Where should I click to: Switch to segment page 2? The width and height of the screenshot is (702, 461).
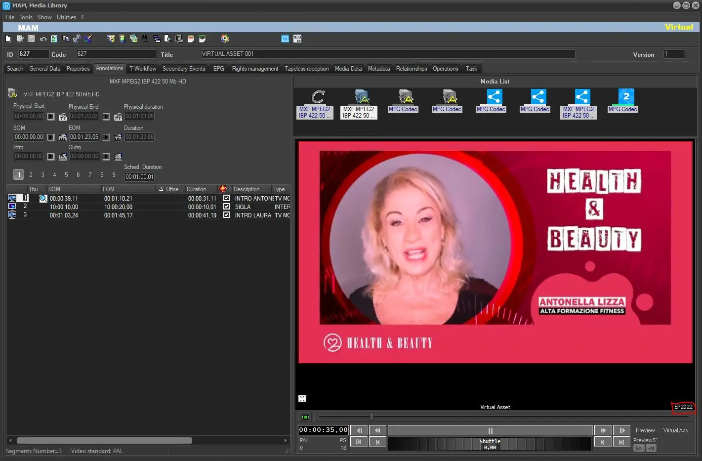click(31, 174)
